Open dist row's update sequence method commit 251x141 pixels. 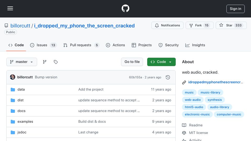tap(109, 100)
